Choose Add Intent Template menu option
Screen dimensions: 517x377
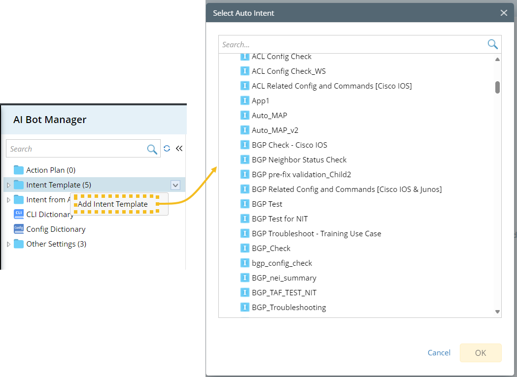[113, 204]
